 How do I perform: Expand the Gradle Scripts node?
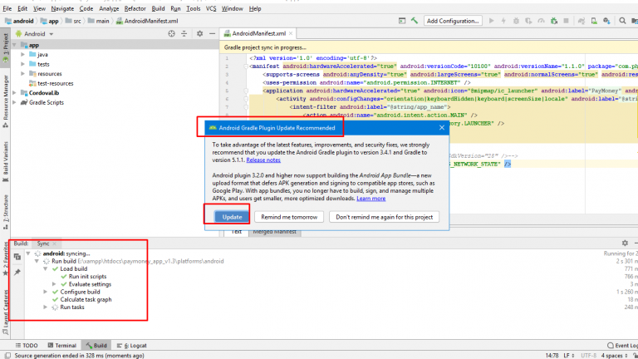tap(13, 102)
